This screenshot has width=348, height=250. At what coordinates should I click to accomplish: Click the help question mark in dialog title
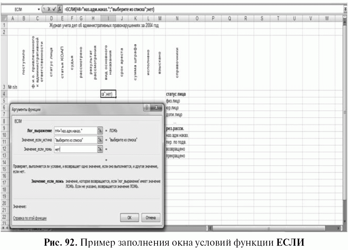(x=147, y=108)
